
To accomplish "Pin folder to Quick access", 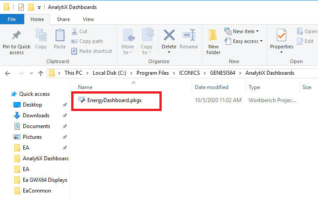I will 17,43.
